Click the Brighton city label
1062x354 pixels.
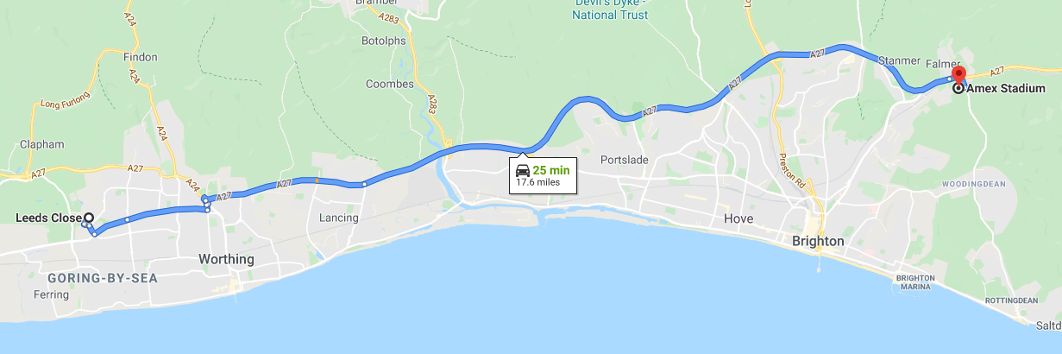click(818, 242)
